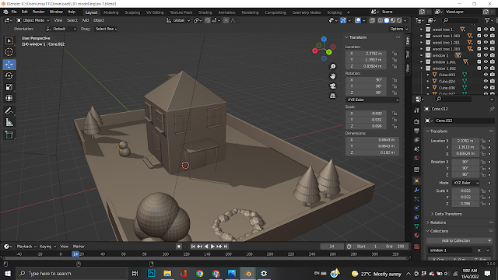Pin the Cone.012 properties context
Viewport: 498px width, 280px height.
click(x=492, y=109)
